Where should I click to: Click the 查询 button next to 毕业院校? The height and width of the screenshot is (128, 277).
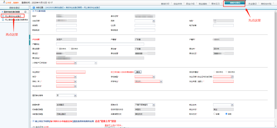tap(138, 72)
